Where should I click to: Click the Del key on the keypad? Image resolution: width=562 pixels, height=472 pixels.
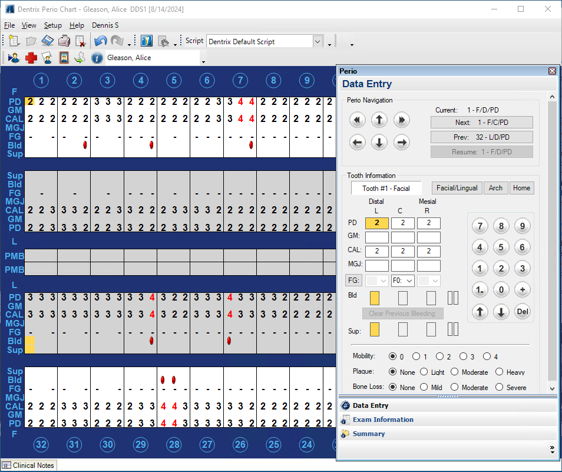522,312
